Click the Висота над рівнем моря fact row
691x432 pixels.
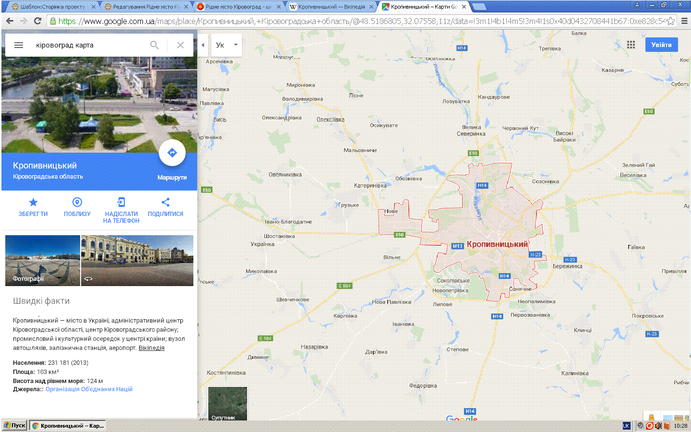(58, 381)
